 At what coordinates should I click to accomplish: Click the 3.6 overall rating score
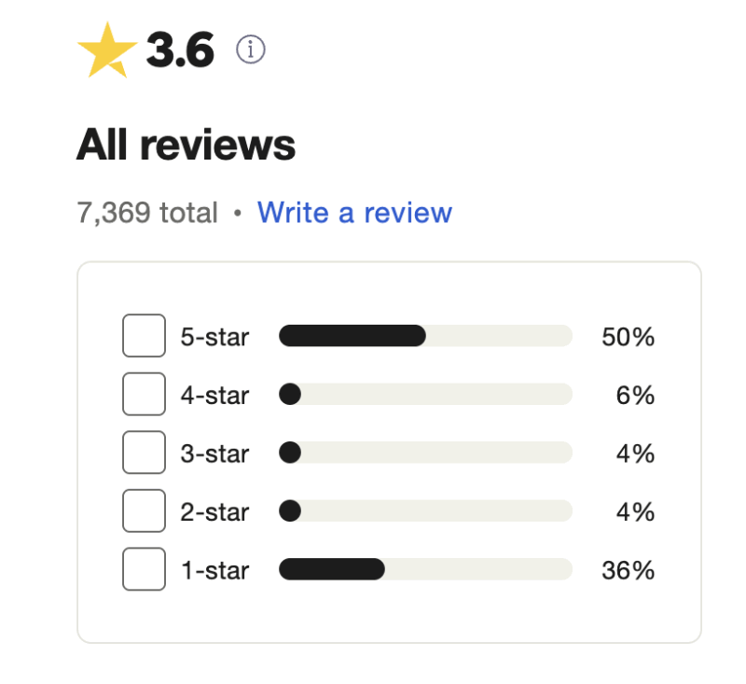[x=180, y=49]
